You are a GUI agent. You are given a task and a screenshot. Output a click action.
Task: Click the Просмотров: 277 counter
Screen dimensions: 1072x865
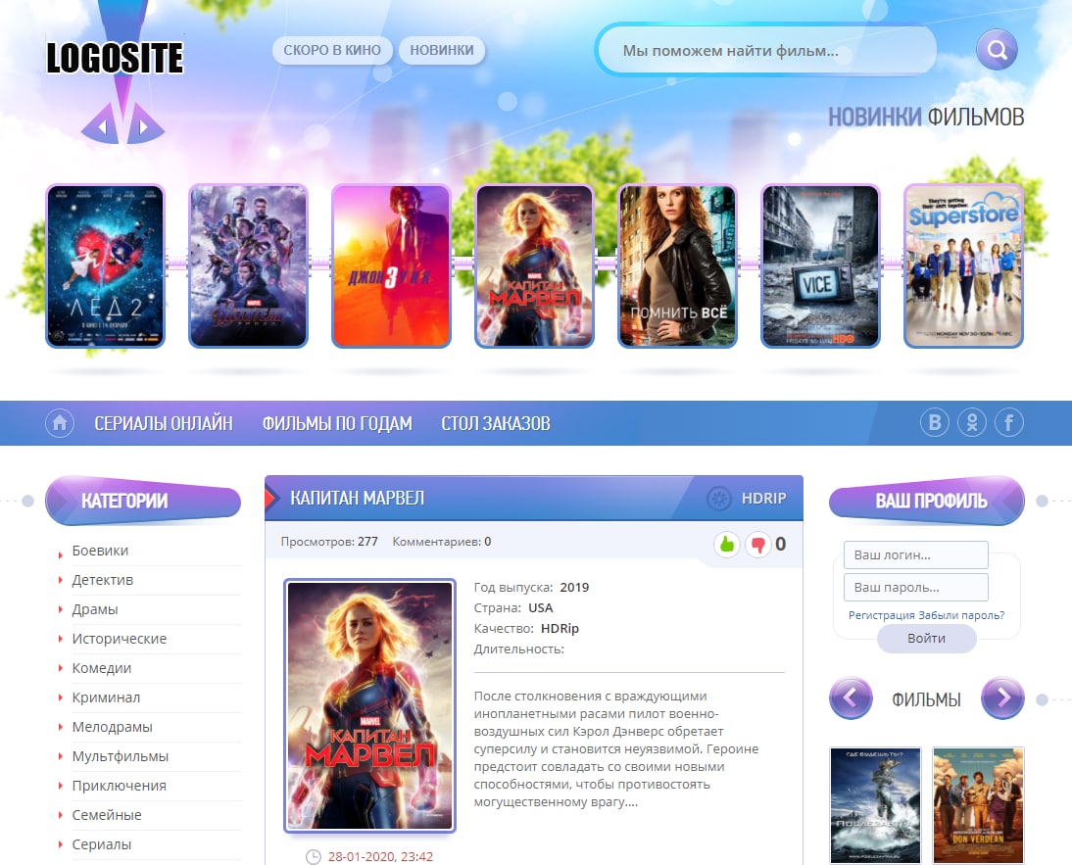click(329, 542)
